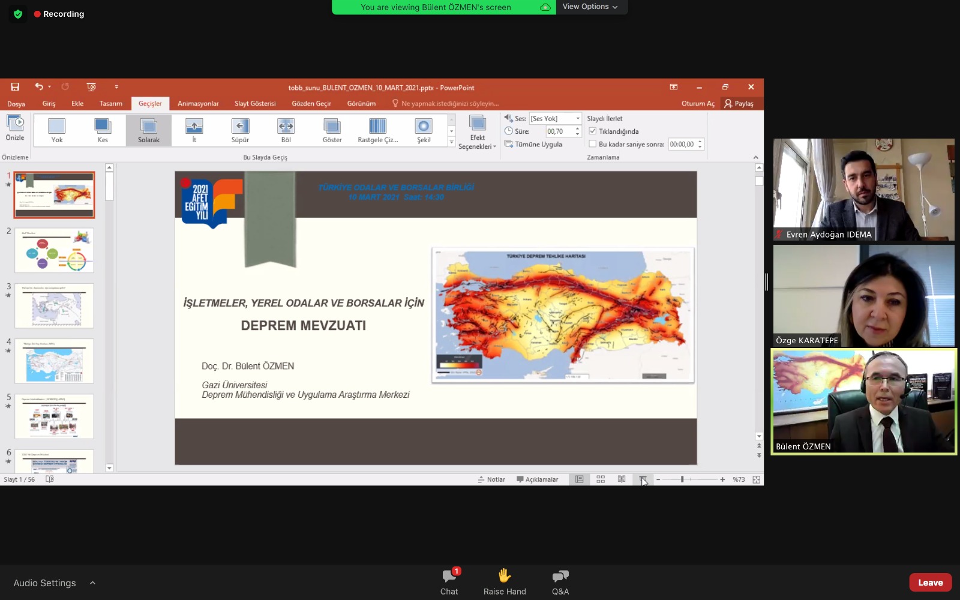This screenshot has width=960, height=600.
Task: Click Tümüne Uygula button
Action: click(x=533, y=144)
